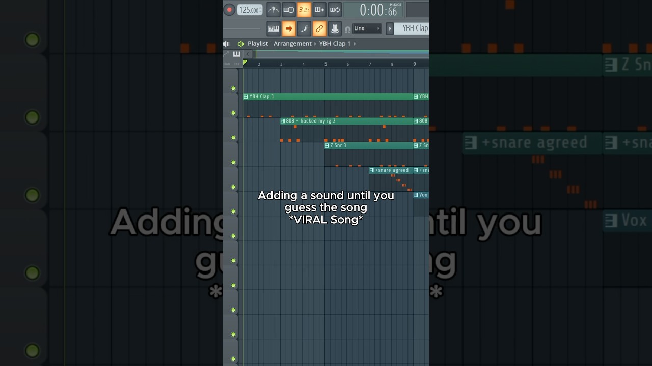The height and width of the screenshot is (366, 652).
Task: Open clip menu icon of the Vox clip
Action: tap(416, 195)
